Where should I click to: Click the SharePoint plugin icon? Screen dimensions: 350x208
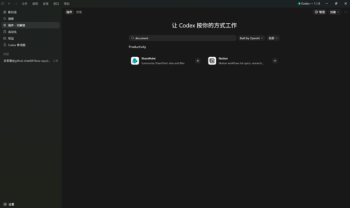click(135, 61)
